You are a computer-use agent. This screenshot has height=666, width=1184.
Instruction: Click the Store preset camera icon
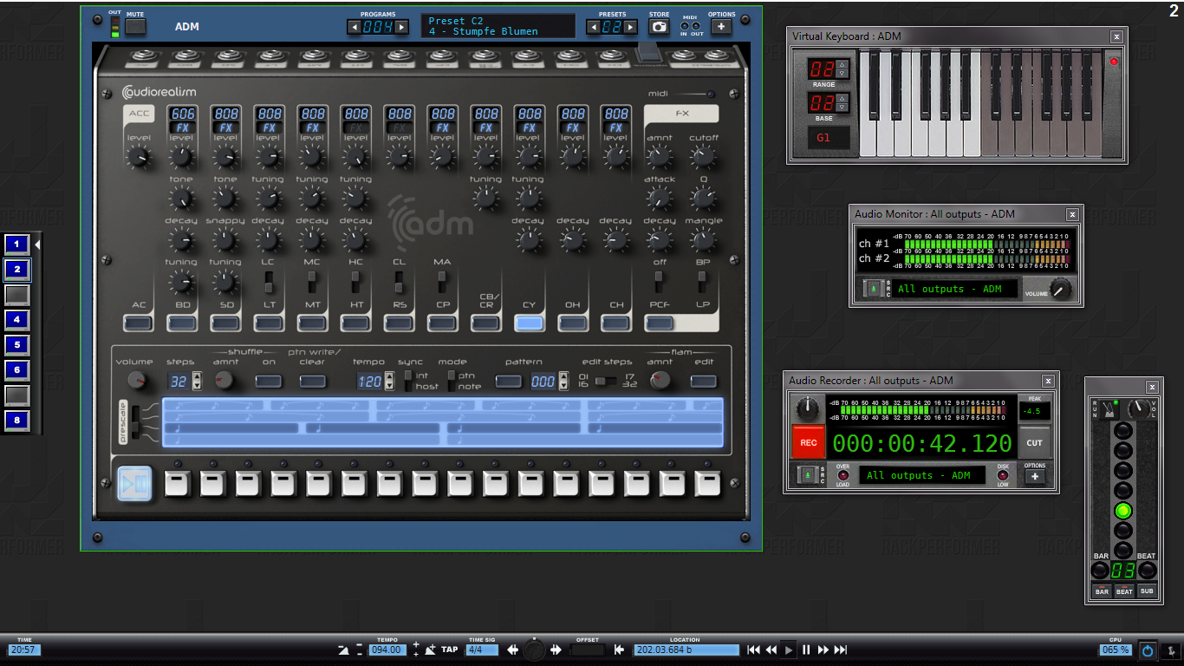(659, 27)
